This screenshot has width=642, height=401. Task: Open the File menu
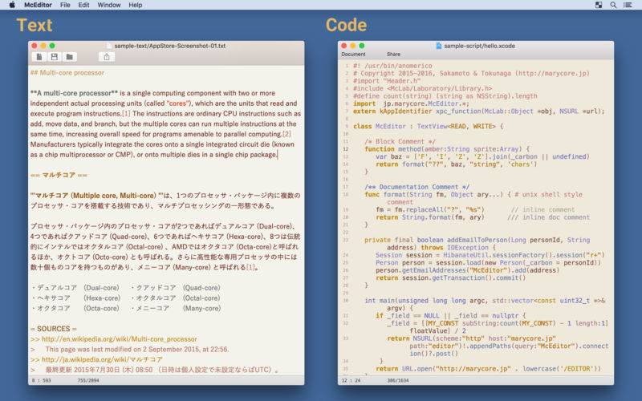tap(65, 5)
